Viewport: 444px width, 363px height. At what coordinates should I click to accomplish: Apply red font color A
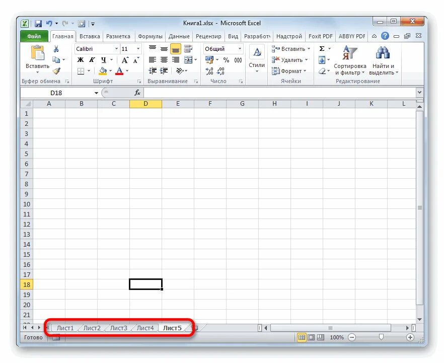pyautogui.click(x=119, y=71)
